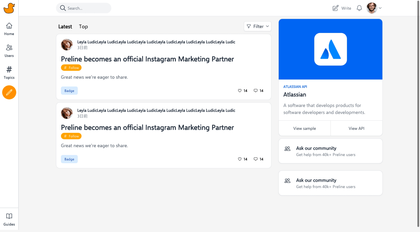
Task: Open Topics hashtag in the sidebar
Action: tap(9, 73)
